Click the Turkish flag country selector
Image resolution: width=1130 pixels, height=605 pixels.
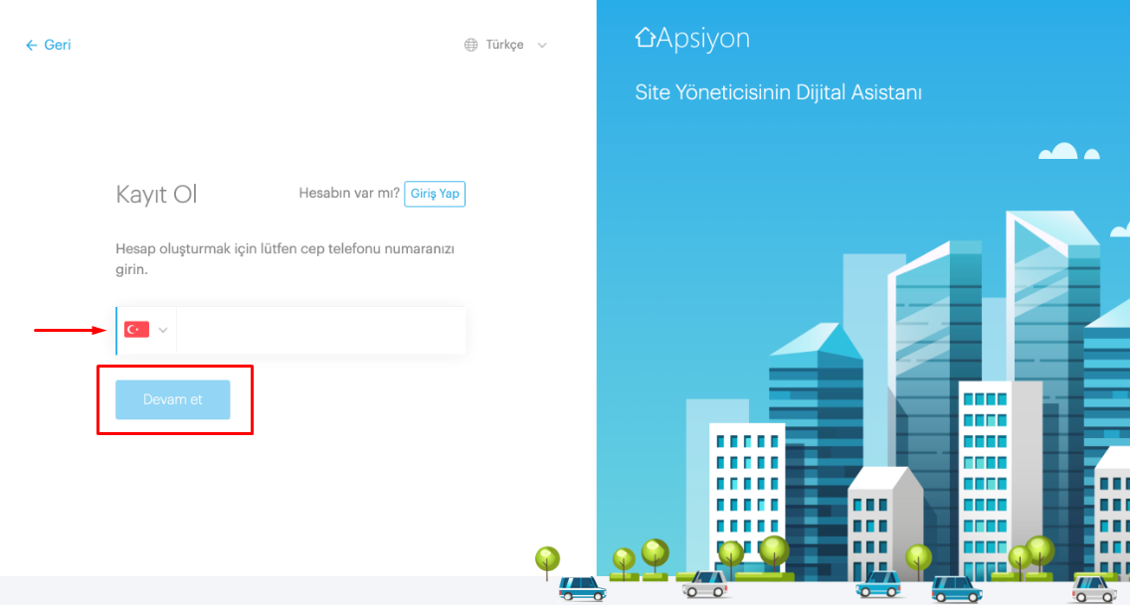click(x=137, y=330)
